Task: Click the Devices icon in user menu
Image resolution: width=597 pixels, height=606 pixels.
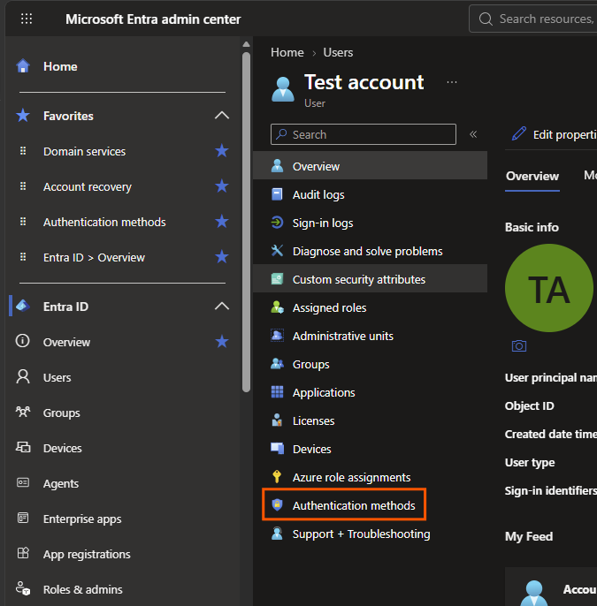Action: (x=277, y=448)
